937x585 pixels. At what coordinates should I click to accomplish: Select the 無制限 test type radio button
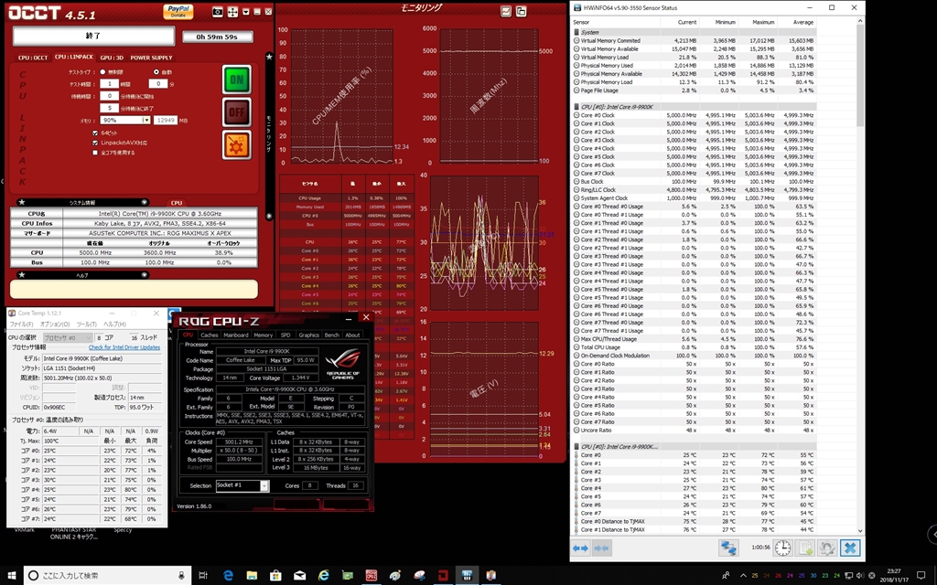(102, 72)
